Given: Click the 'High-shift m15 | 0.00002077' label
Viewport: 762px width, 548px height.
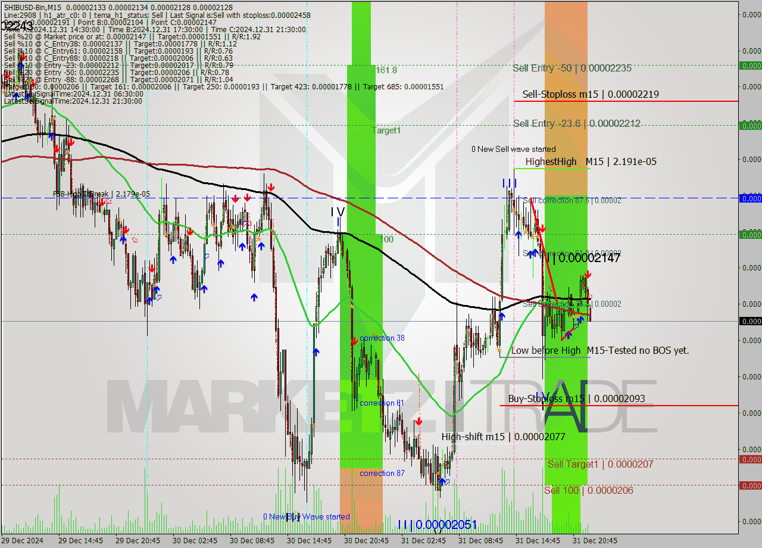Looking at the screenshot, I should (503, 437).
